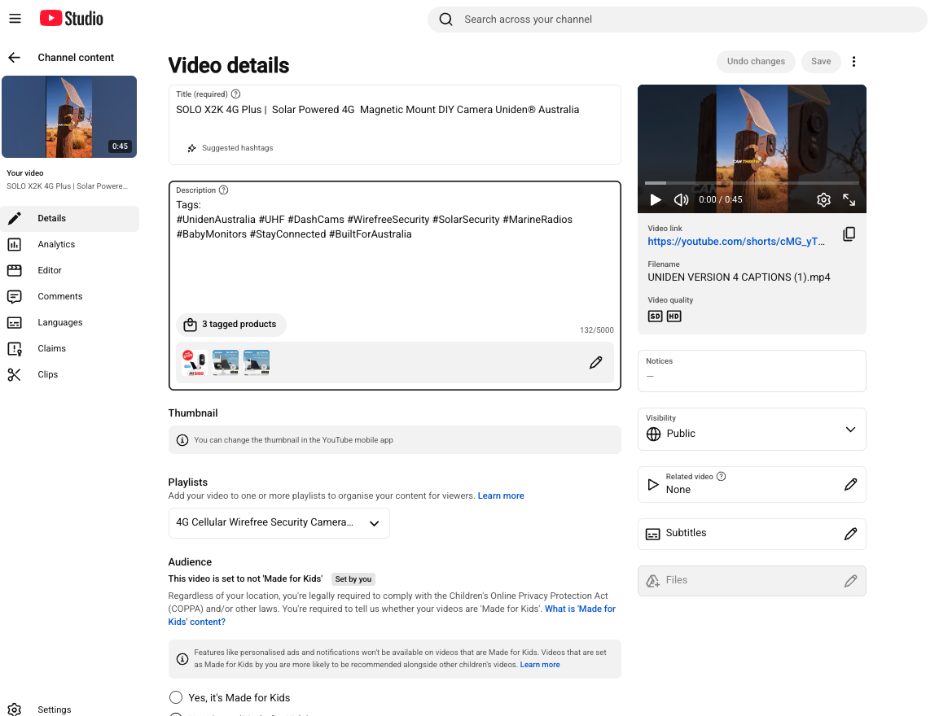Open the video Editor section
This screenshot has width=939, height=716.
[70, 270]
